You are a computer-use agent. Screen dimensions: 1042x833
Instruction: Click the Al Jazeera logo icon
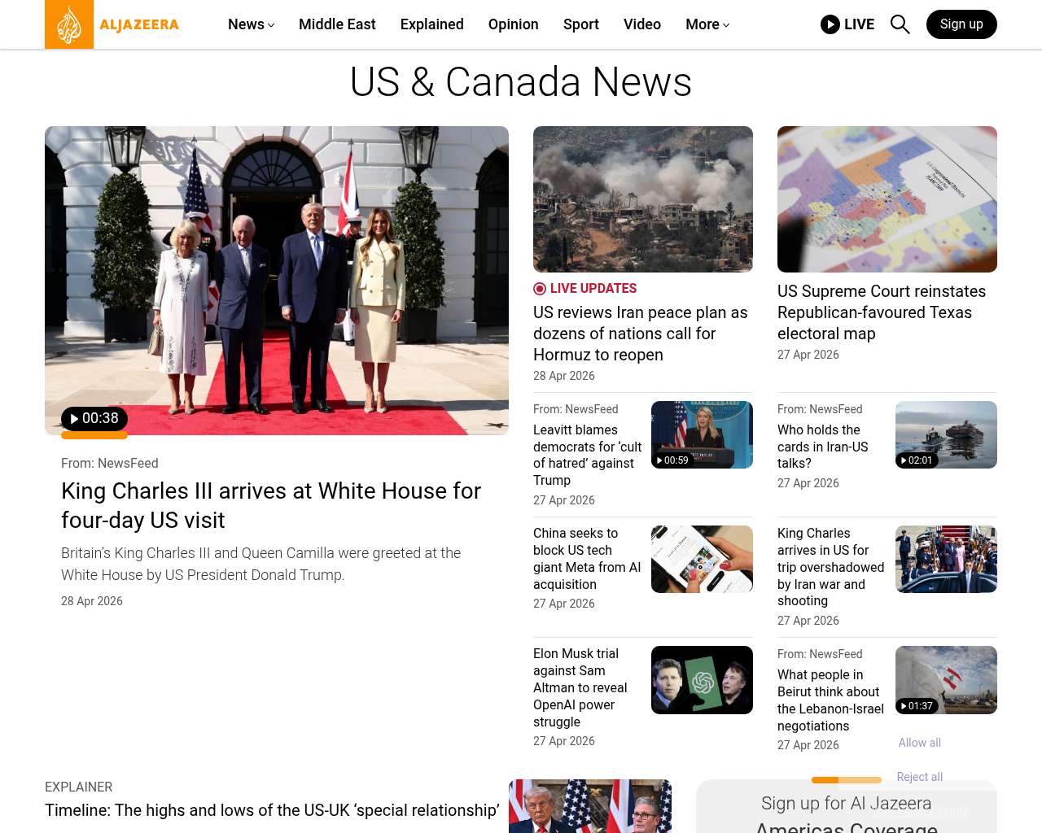pos(69,24)
